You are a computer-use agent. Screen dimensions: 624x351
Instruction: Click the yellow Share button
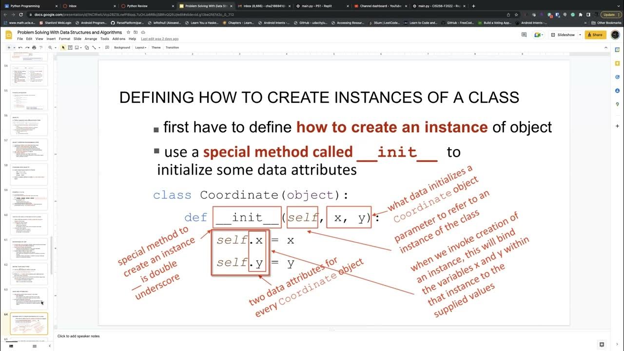click(595, 35)
